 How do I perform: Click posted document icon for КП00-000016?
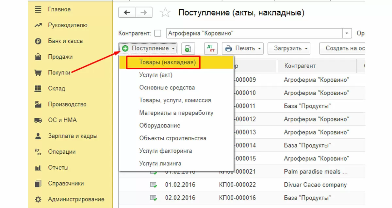153,198
